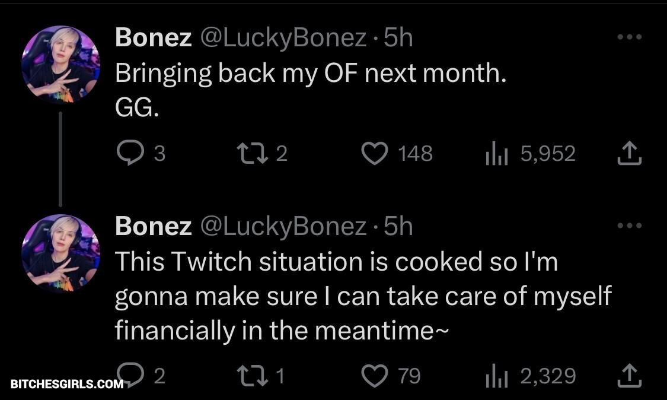Open Bonez profile picture on first tweet
The height and width of the screenshot is (400, 667).
click(60, 65)
